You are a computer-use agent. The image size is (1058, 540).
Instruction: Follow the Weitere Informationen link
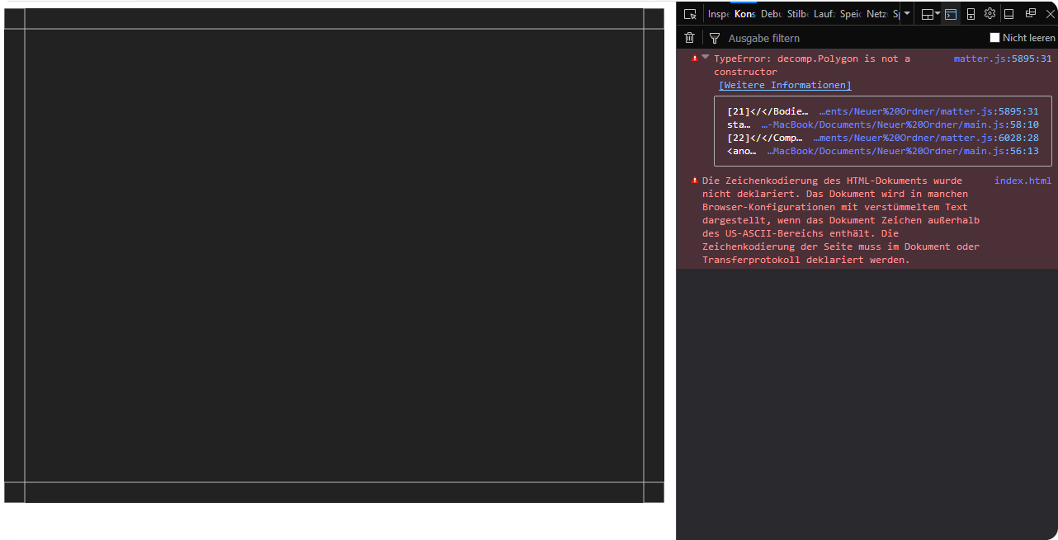[784, 85]
